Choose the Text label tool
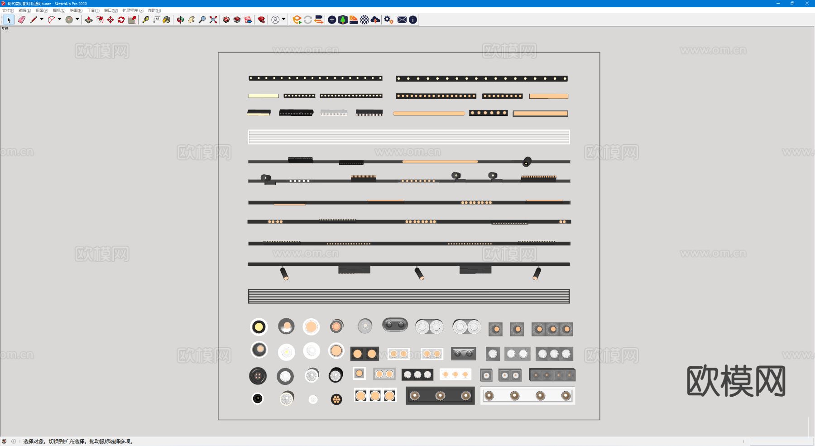 pos(156,20)
